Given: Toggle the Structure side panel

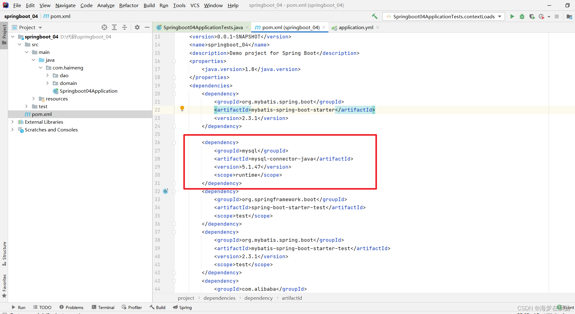Looking at the screenshot, I should [x=4, y=254].
